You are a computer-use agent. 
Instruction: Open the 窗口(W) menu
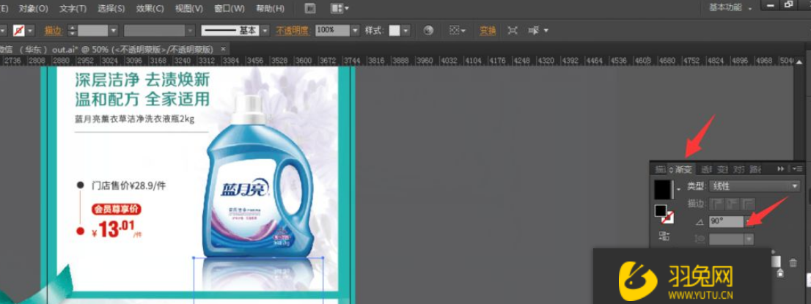click(229, 8)
